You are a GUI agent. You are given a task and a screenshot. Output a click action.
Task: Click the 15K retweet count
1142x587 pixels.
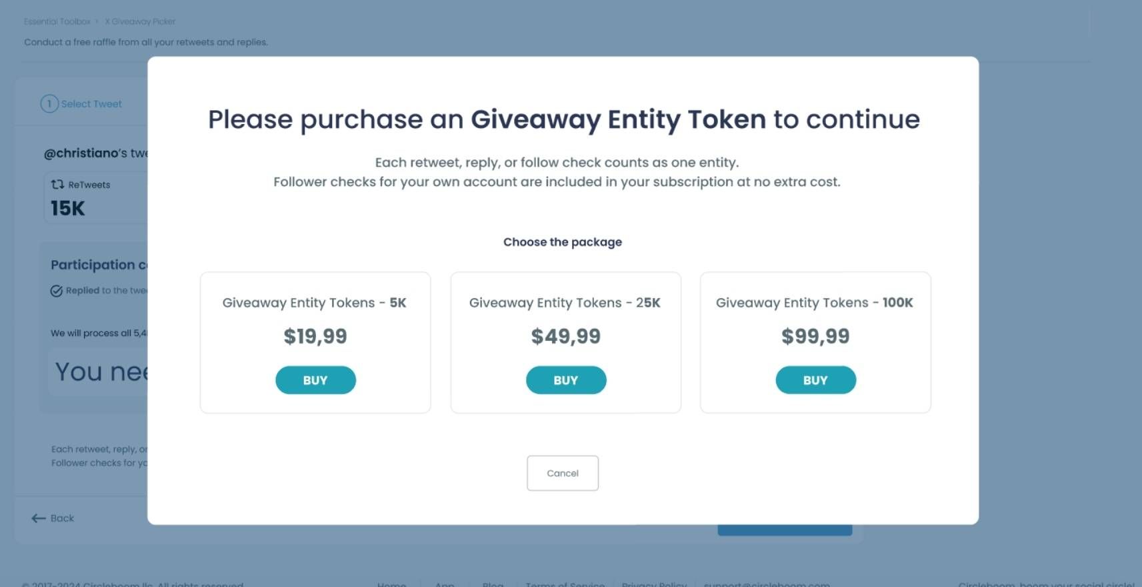67,207
